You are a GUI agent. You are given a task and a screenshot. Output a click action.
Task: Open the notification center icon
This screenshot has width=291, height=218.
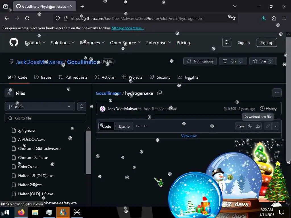pos(282,212)
